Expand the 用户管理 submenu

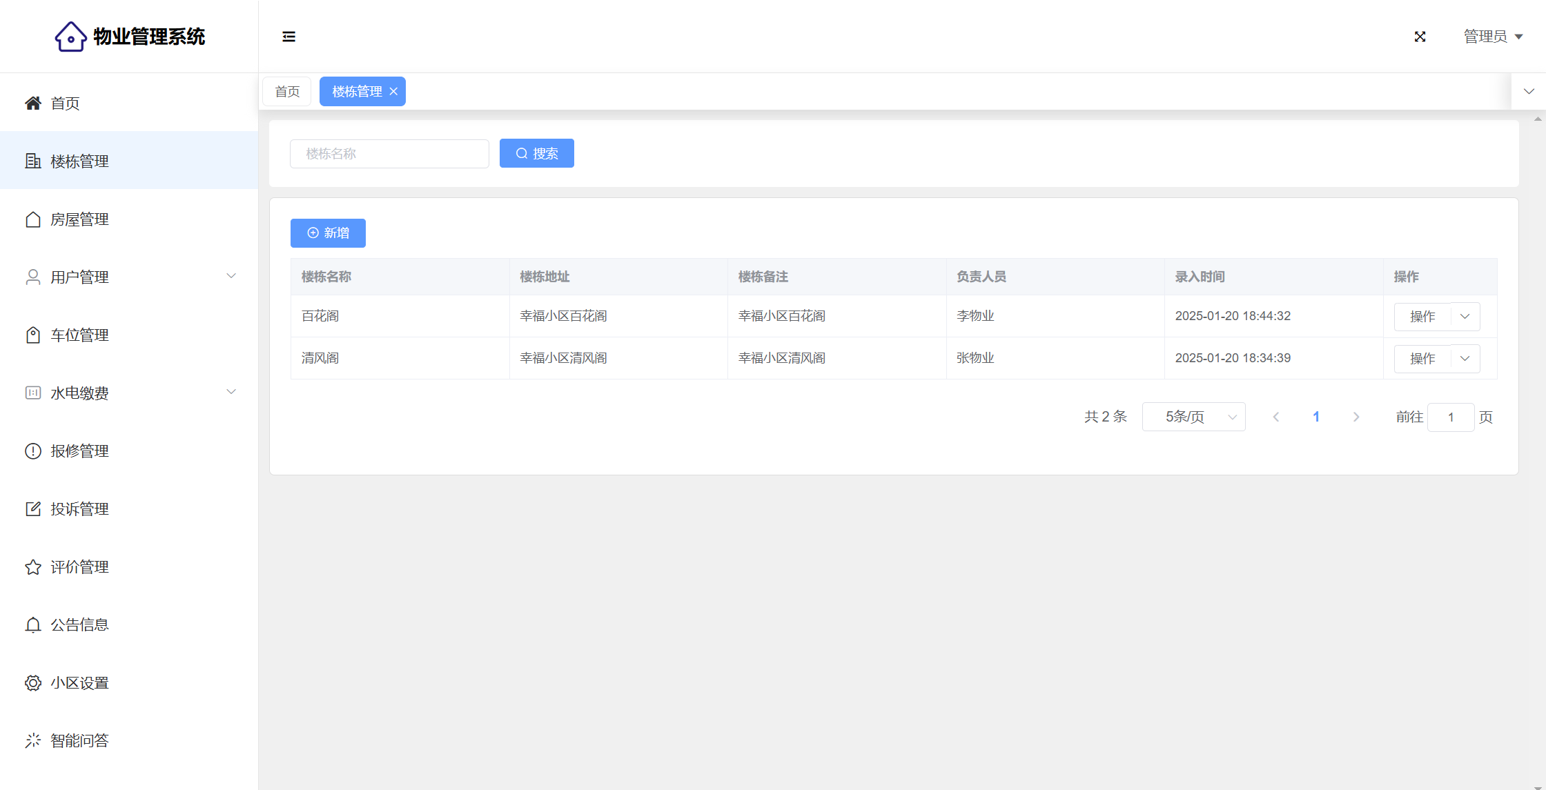coord(231,276)
